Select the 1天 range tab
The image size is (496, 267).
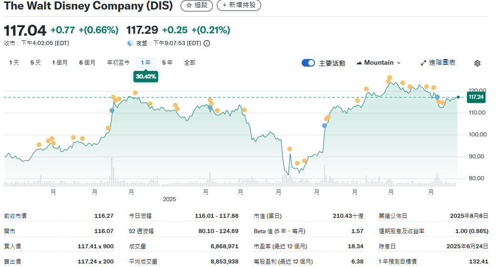(14, 62)
